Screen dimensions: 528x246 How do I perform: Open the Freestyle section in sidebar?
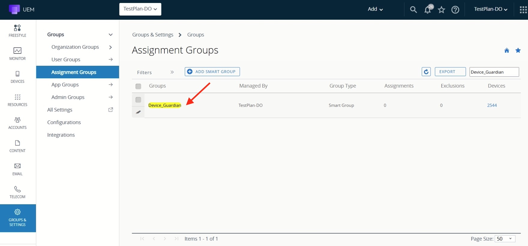17,31
